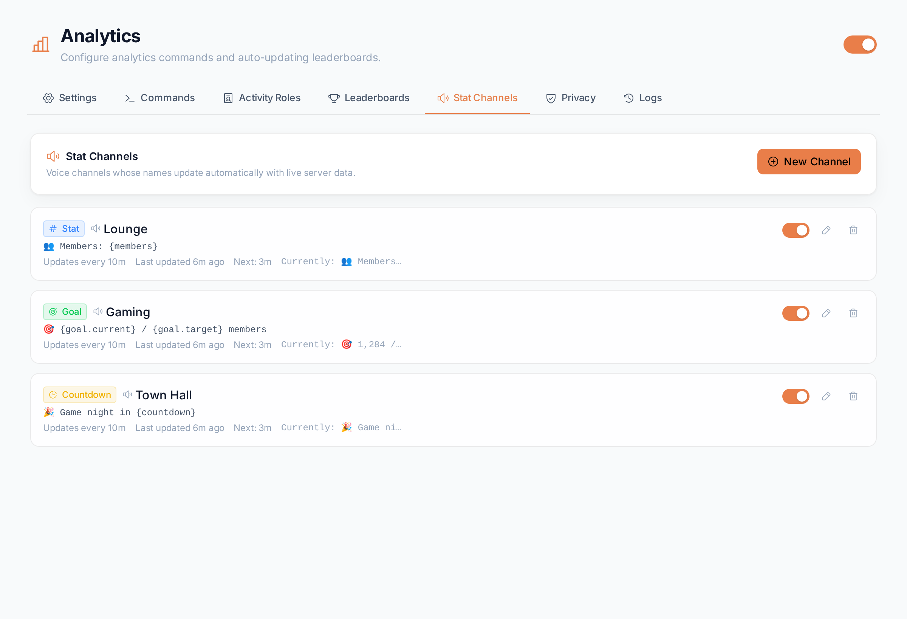Click the speaker icon next to Lounge
The height and width of the screenshot is (619, 907).
96,228
